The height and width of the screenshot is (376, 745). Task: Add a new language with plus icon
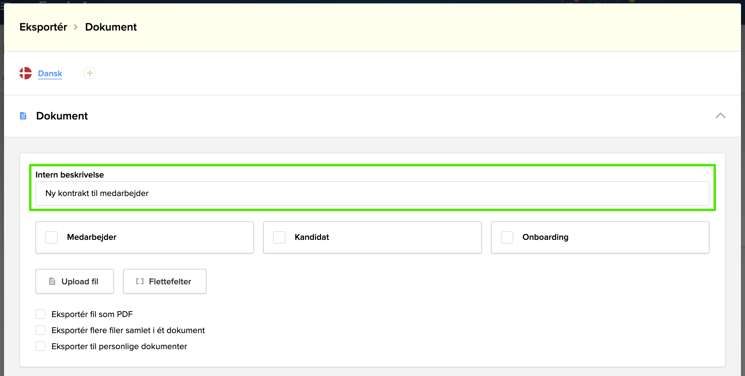pos(90,73)
